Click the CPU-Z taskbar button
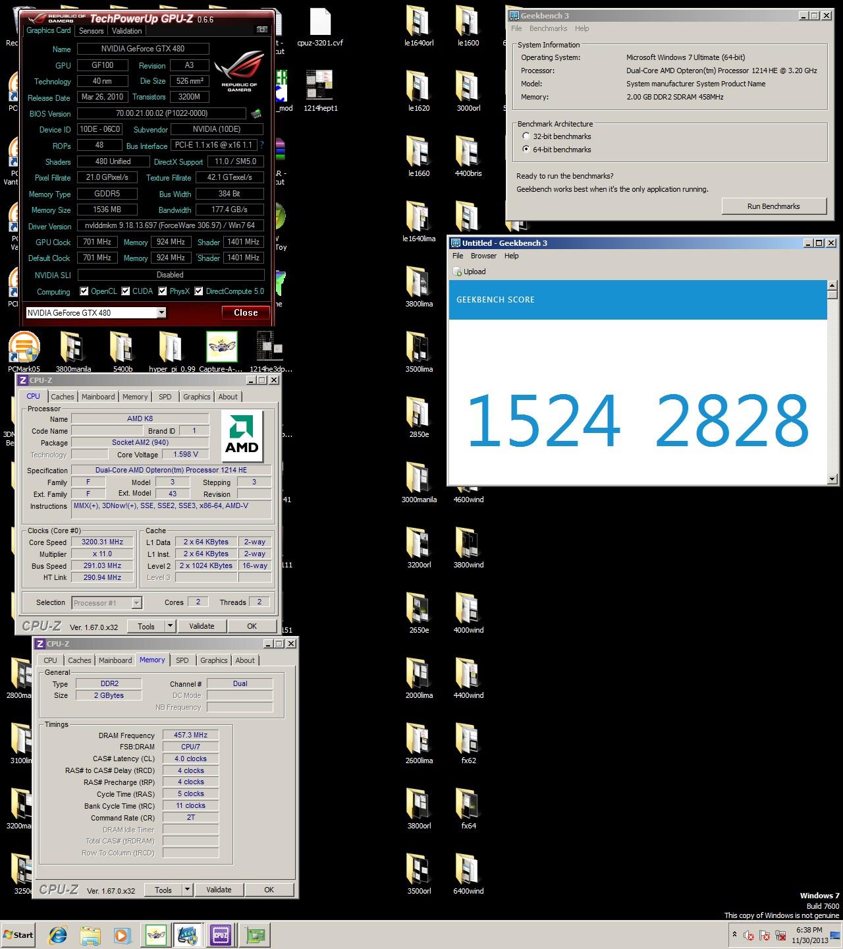The image size is (843, 949). 220,935
